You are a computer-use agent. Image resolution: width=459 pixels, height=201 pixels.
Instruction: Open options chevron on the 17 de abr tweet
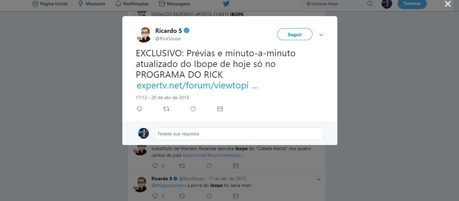pyautogui.click(x=319, y=179)
